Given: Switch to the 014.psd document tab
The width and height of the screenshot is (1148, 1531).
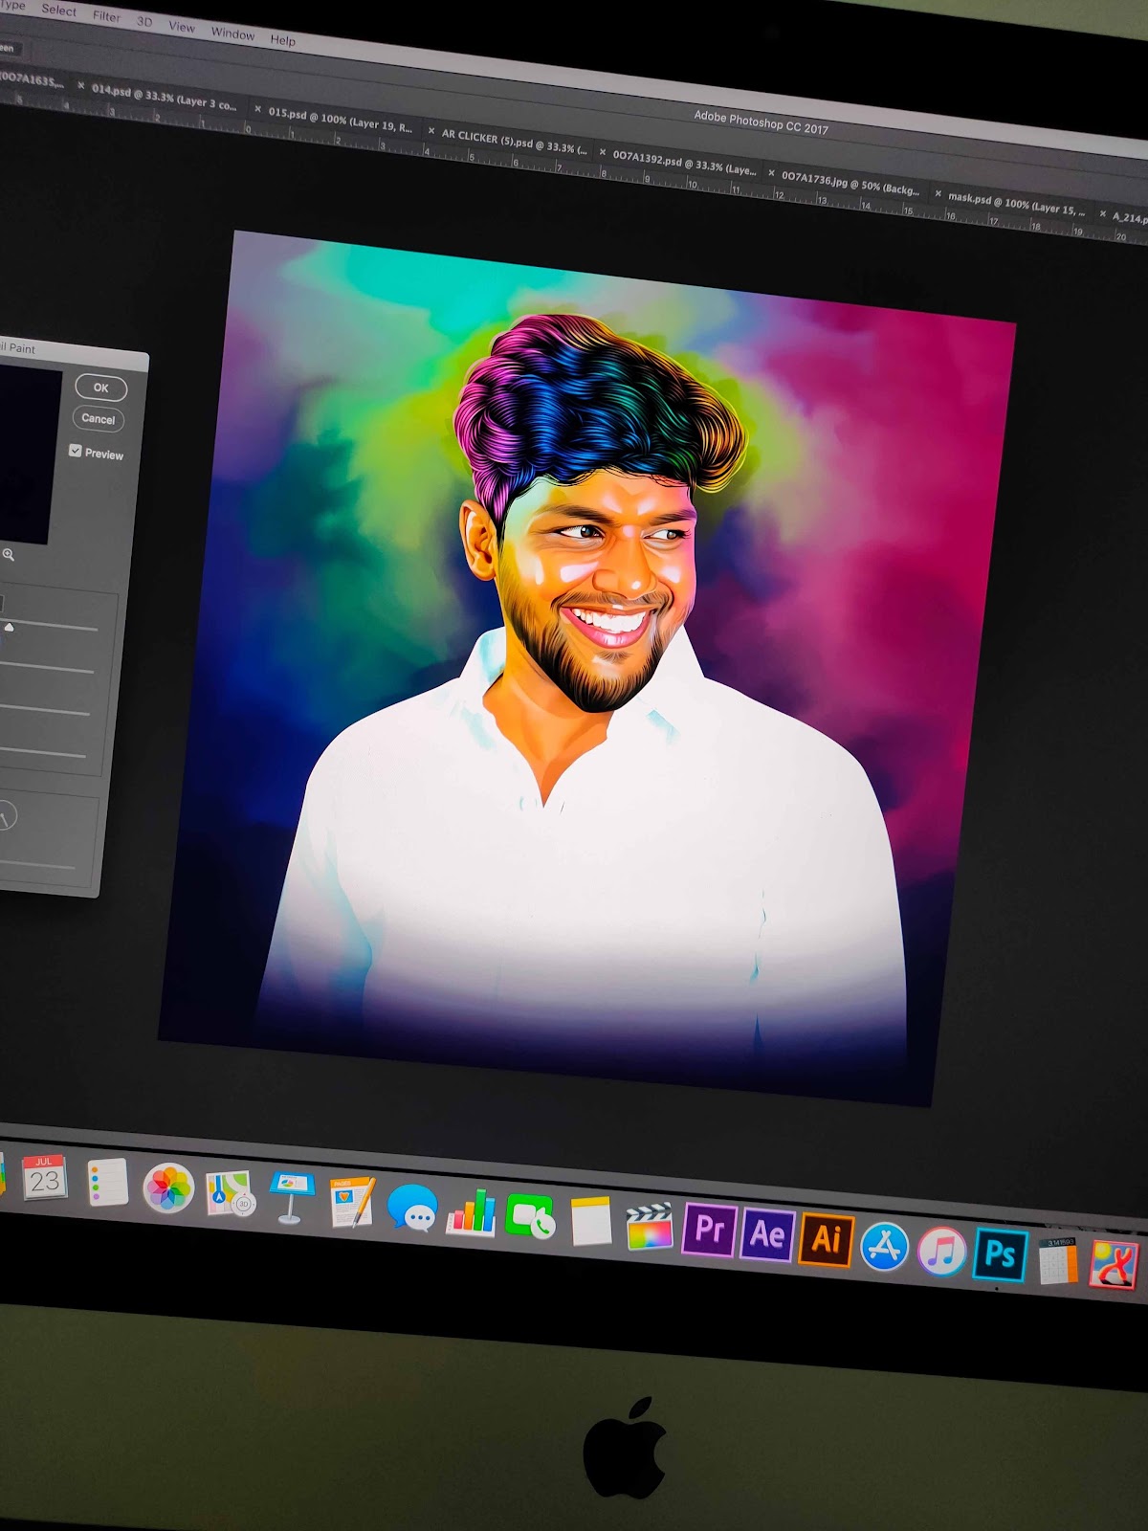Looking at the screenshot, I should (164, 98).
